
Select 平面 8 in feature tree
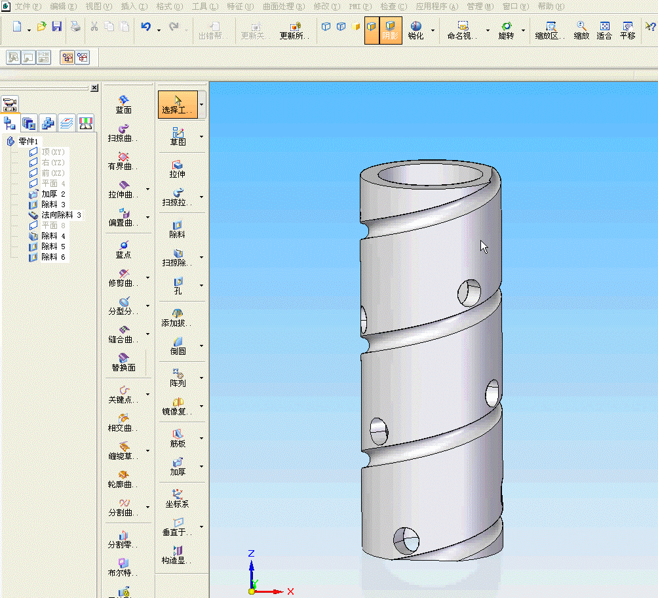click(53, 226)
